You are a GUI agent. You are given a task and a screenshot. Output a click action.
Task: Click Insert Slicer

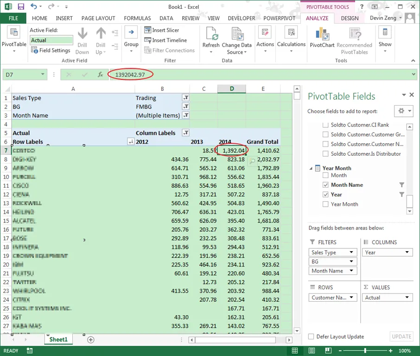pyautogui.click(x=162, y=30)
